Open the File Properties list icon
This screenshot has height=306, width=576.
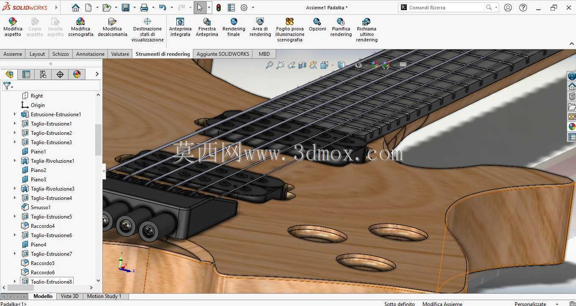pyautogui.click(x=231, y=8)
